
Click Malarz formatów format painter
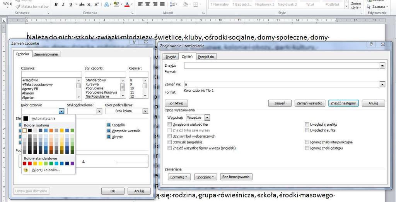[32, 6]
